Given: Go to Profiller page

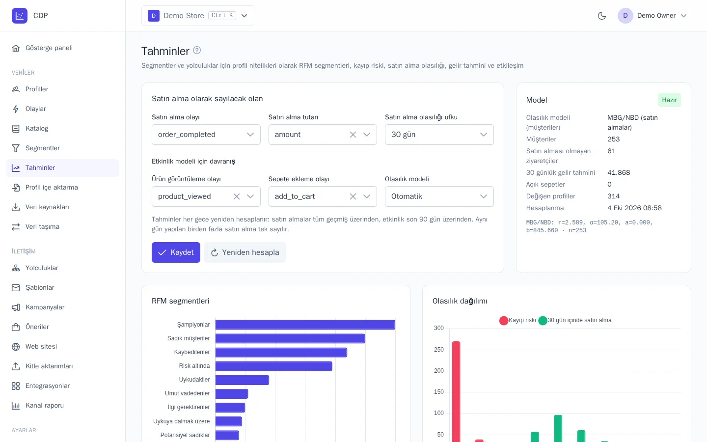Looking at the screenshot, I should [63, 89].
